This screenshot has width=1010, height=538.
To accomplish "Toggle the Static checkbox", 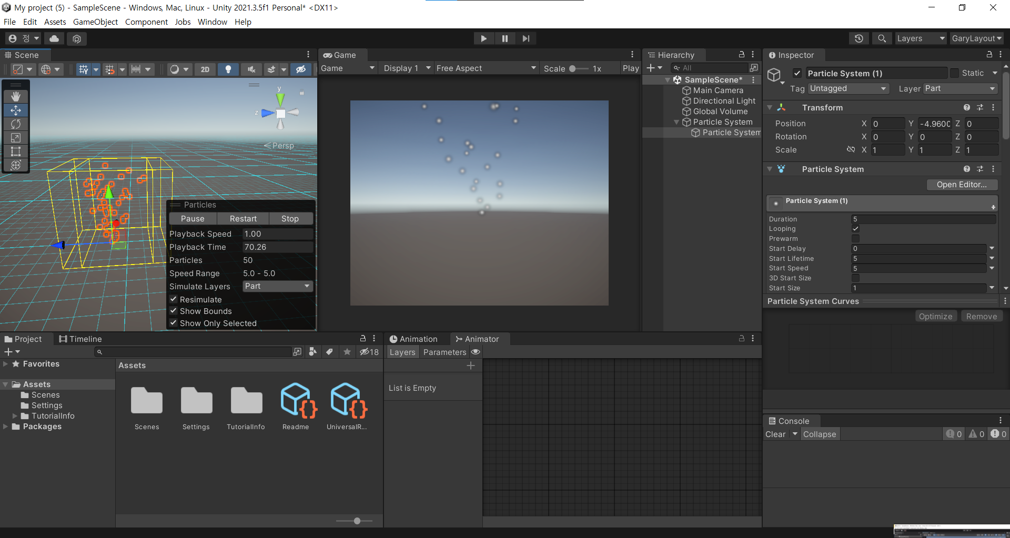I will tap(954, 73).
